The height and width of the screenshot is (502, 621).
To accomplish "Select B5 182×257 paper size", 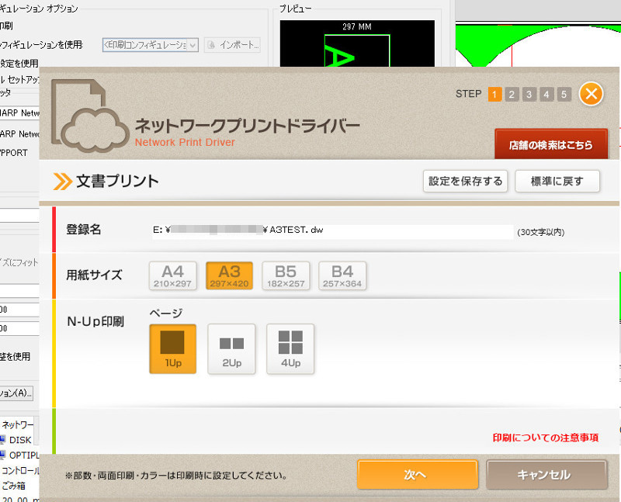I will 286,276.
